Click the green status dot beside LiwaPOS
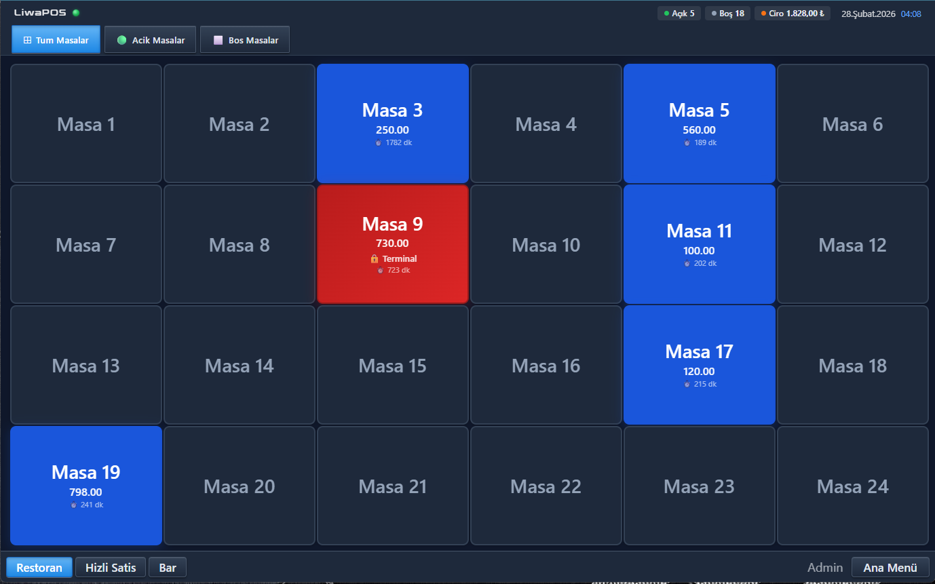The height and width of the screenshot is (584, 935). click(x=76, y=13)
